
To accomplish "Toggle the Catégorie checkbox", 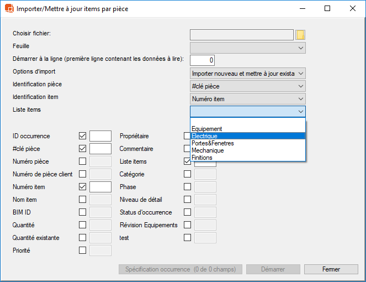I will [x=187, y=174].
